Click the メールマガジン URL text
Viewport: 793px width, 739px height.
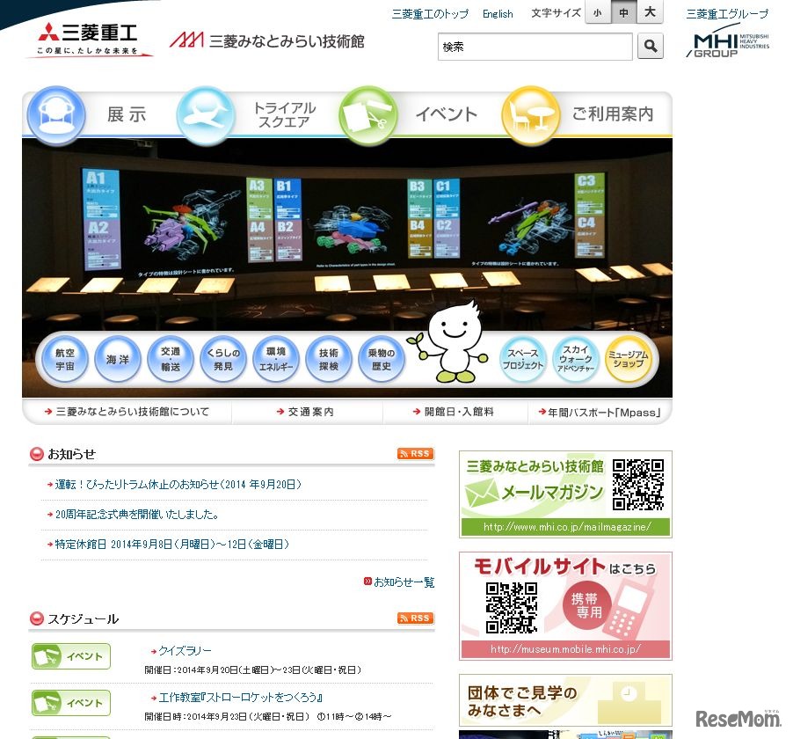tap(567, 527)
